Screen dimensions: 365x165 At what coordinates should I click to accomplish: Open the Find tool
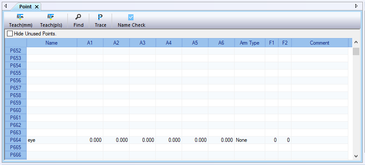78,21
